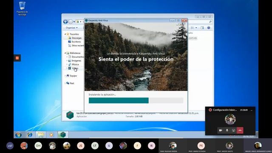Show the +67 additional participants
Viewport: 272px width, 153px height.
point(10,146)
